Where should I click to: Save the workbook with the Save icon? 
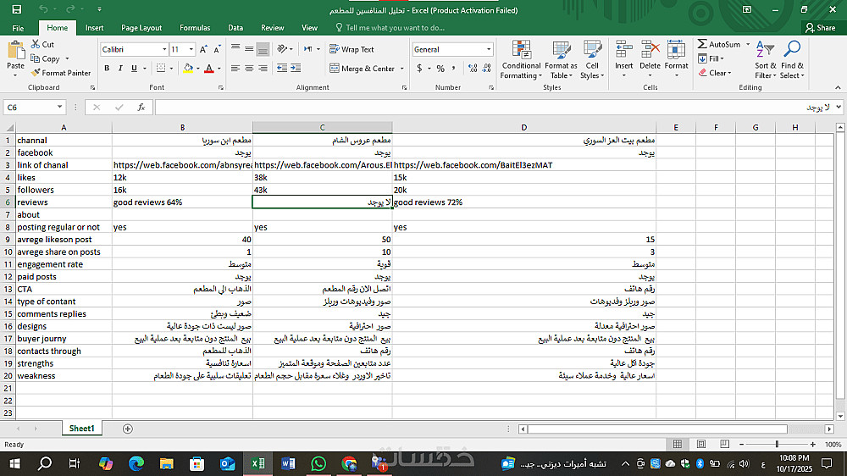(x=17, y=9)
